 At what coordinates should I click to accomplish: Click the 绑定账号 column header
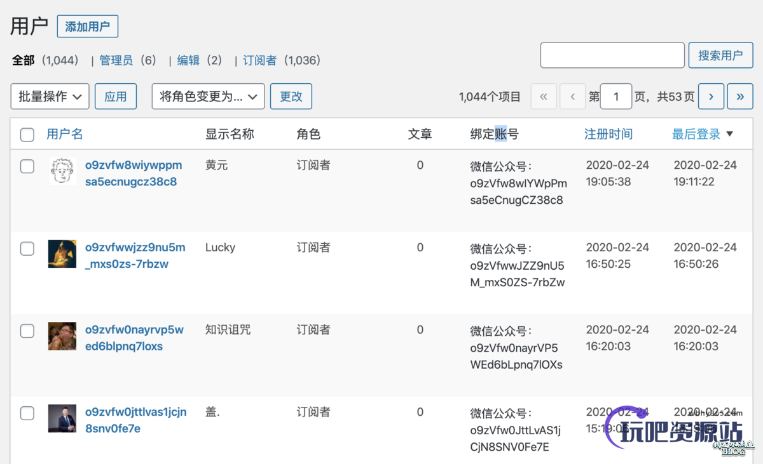[x=495, y=134]
